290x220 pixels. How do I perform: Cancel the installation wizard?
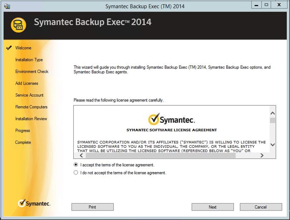[261, 207]
